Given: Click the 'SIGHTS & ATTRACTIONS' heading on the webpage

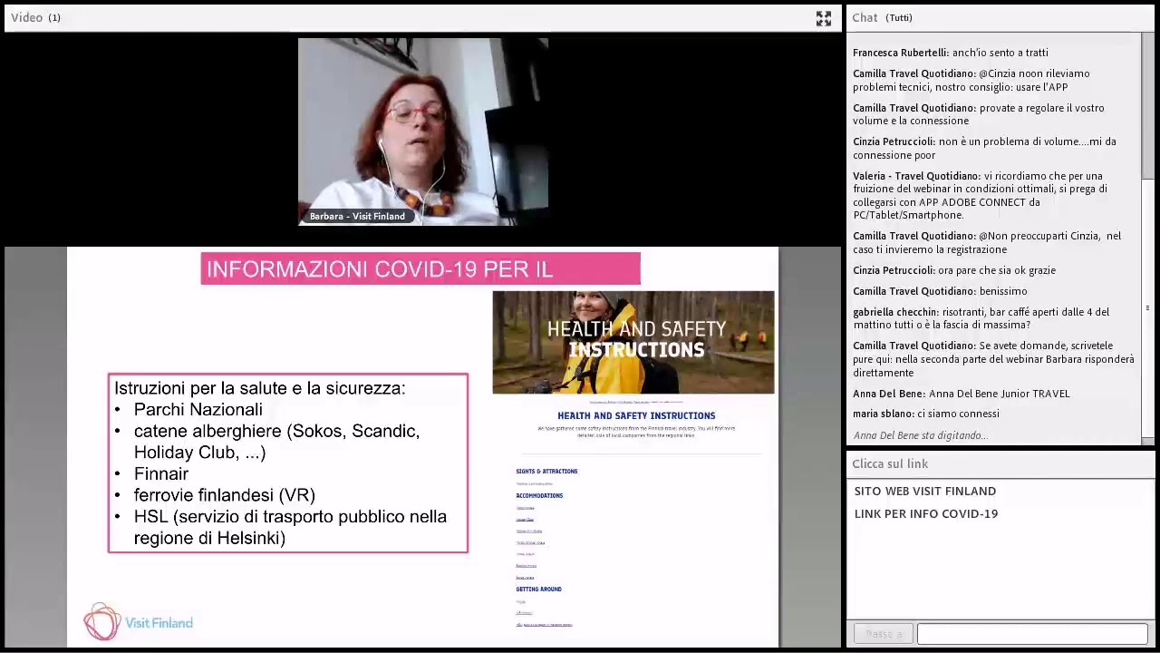Looking at the screenshot, I should click(x=546, y=472).
